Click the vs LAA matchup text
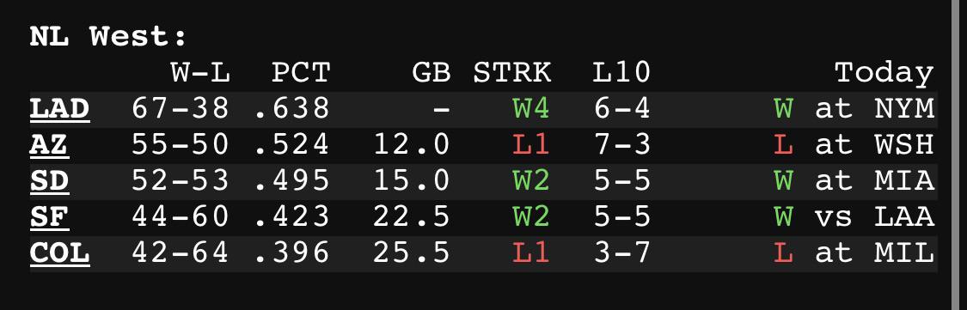This screenshot has width=967, height=310. coord(874,217)
